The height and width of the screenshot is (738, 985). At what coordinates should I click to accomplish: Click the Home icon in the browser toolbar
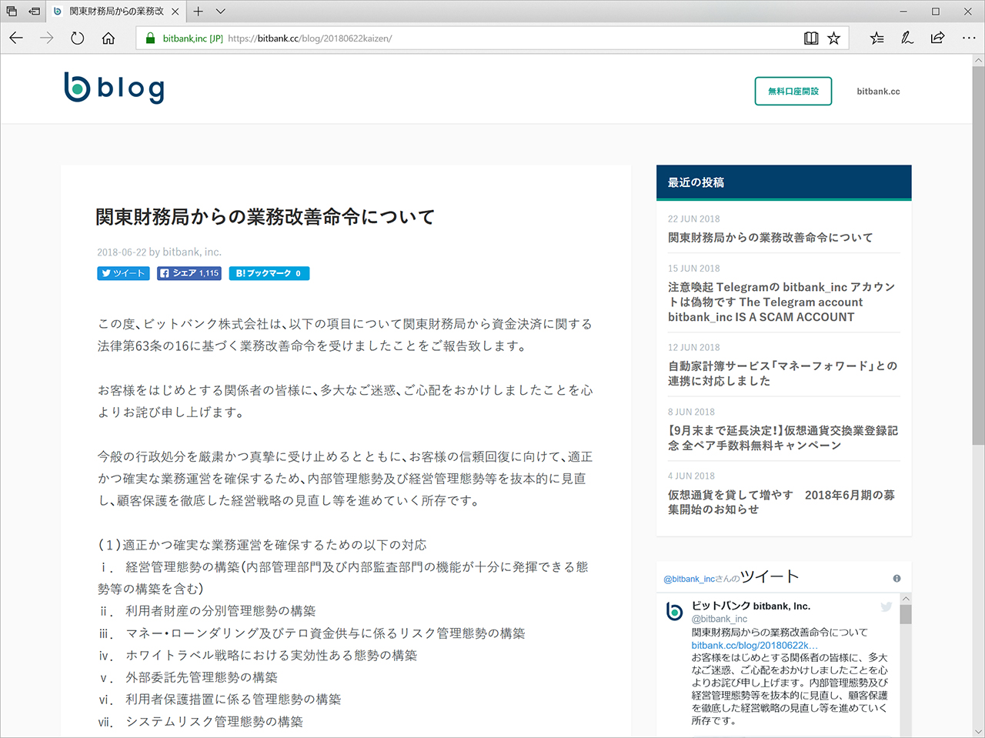click(108, 37)
